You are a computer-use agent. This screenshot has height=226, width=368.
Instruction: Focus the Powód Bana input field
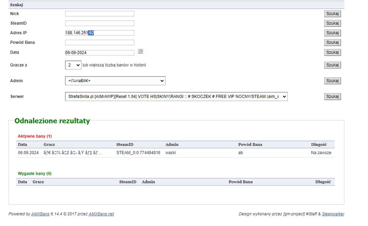(x=100, y=42)
